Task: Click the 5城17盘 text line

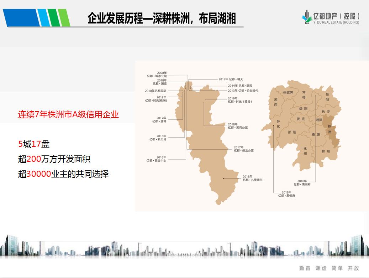Action: (x=34, y=144)
